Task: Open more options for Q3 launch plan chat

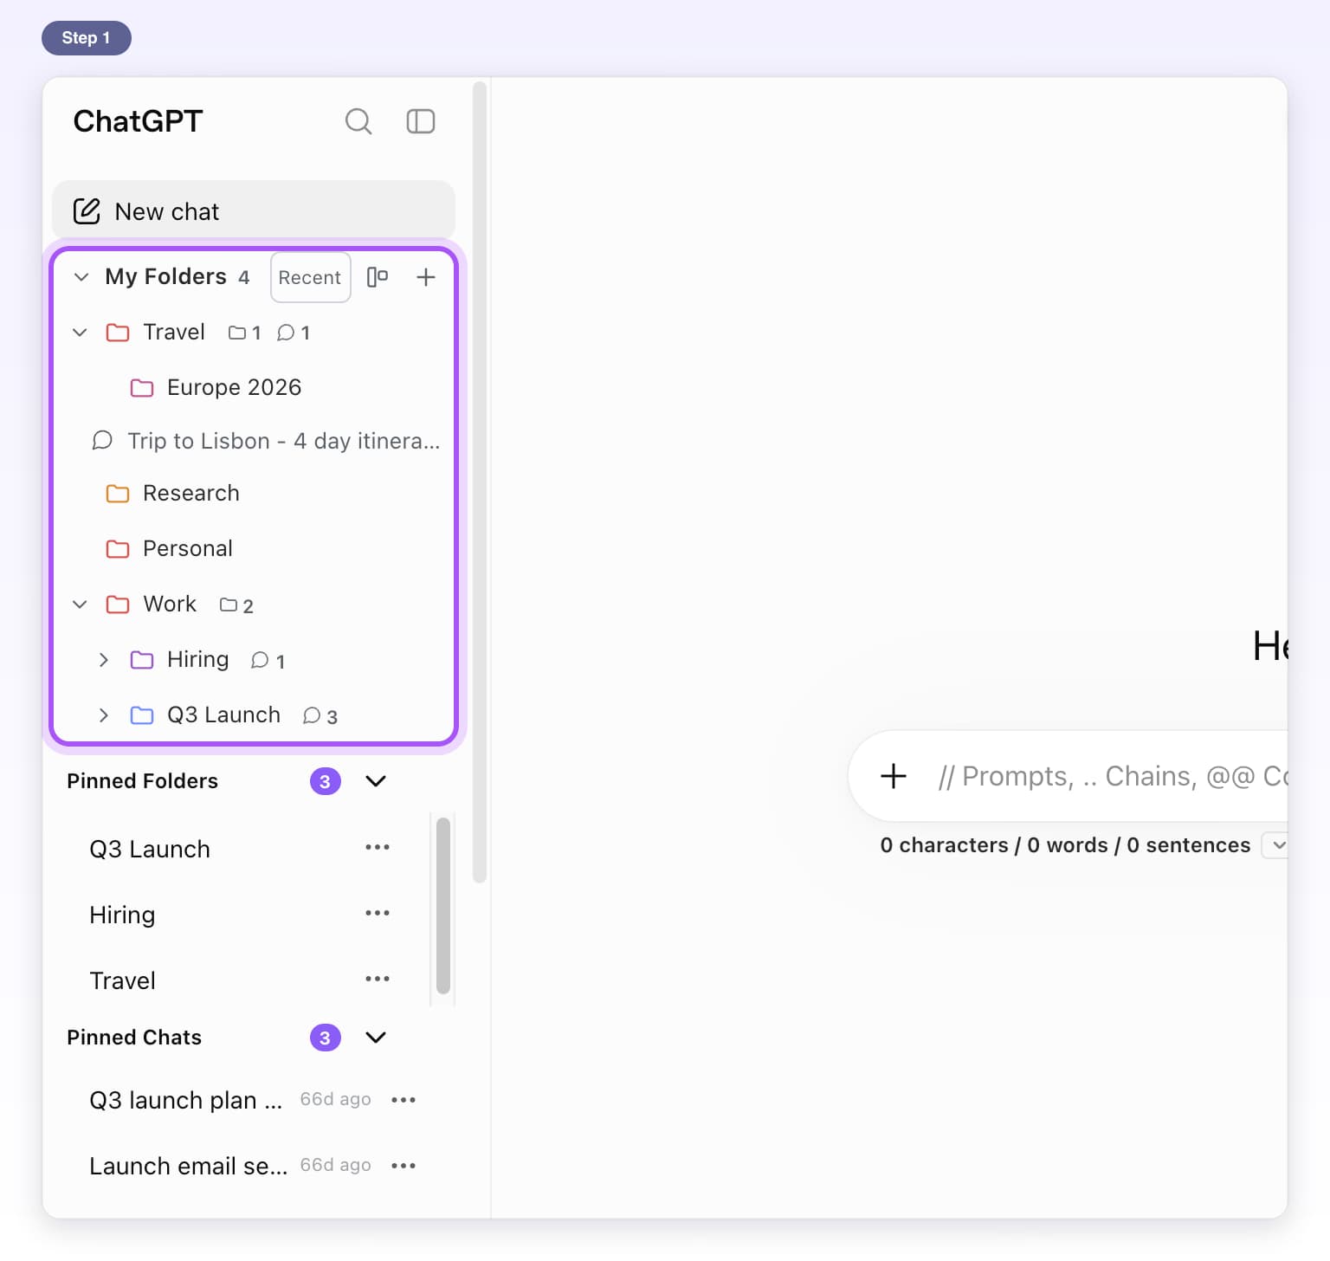Action: (x=404, y=1100)
